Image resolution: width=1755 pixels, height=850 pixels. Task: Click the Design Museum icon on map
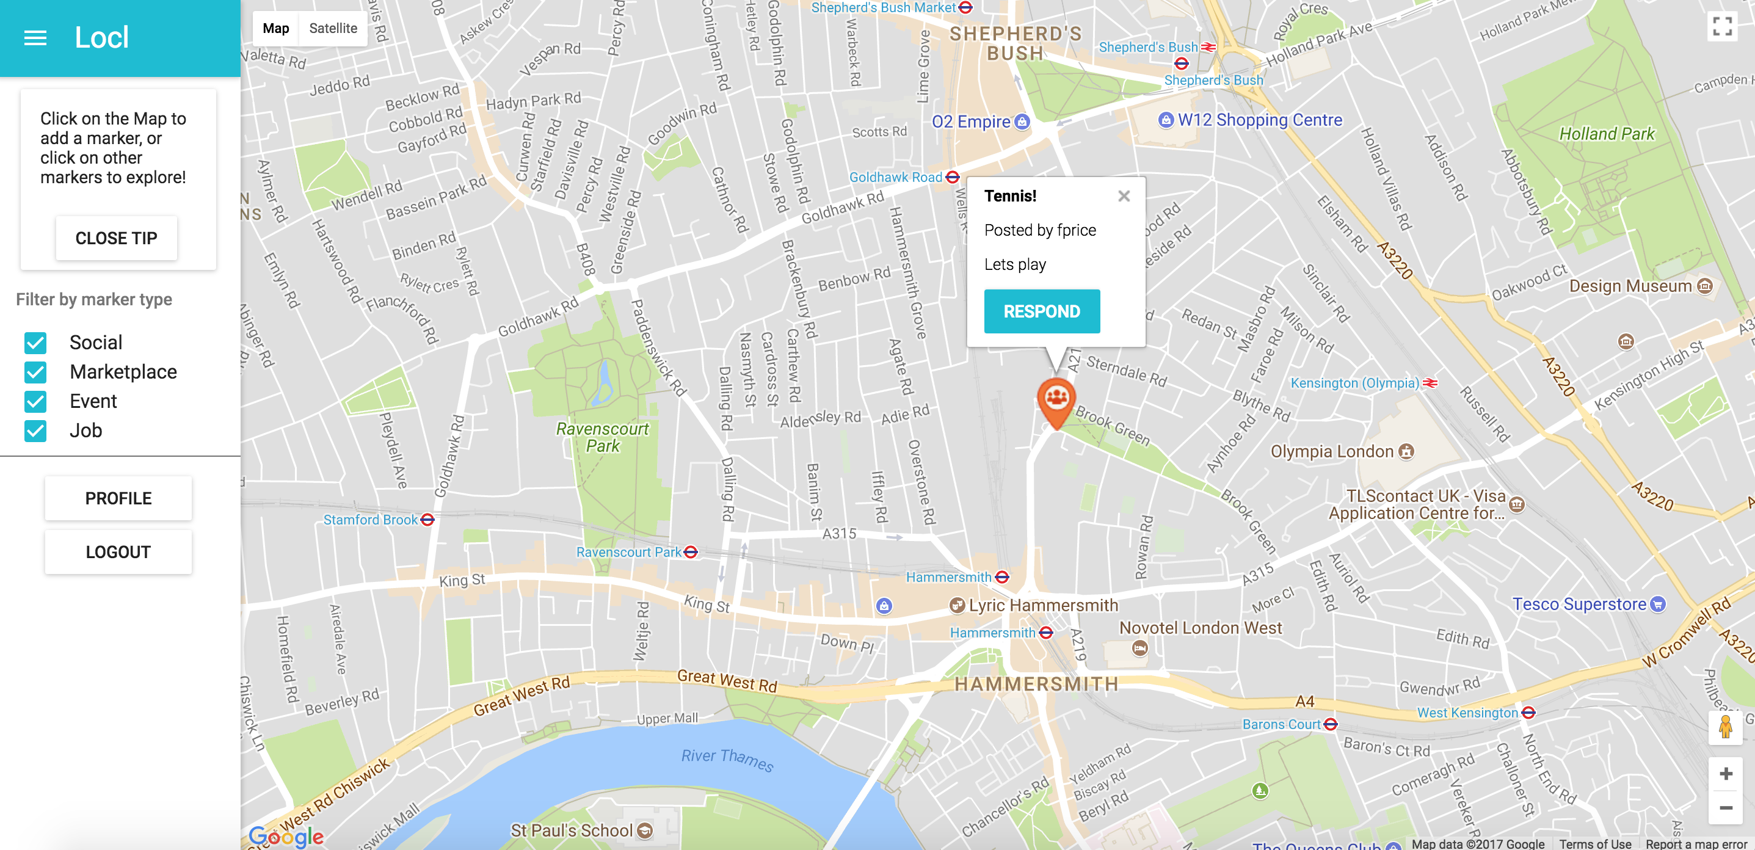click(1704, 286)
